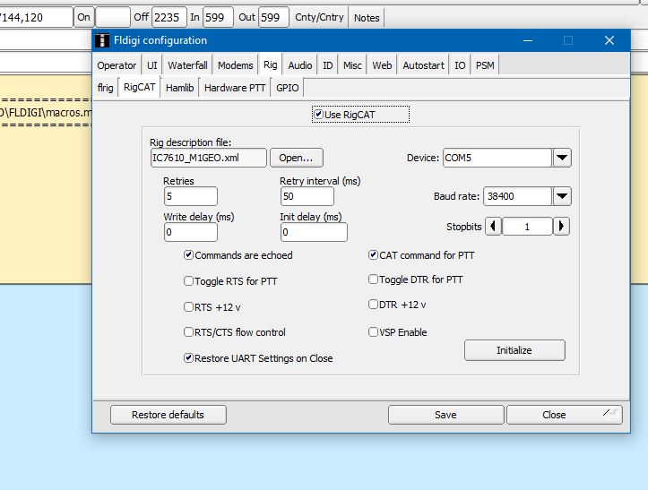The height and width of the screenshot is (490, 648).
Task: Open the Notes tab in main window
Action: coord(367,18)
